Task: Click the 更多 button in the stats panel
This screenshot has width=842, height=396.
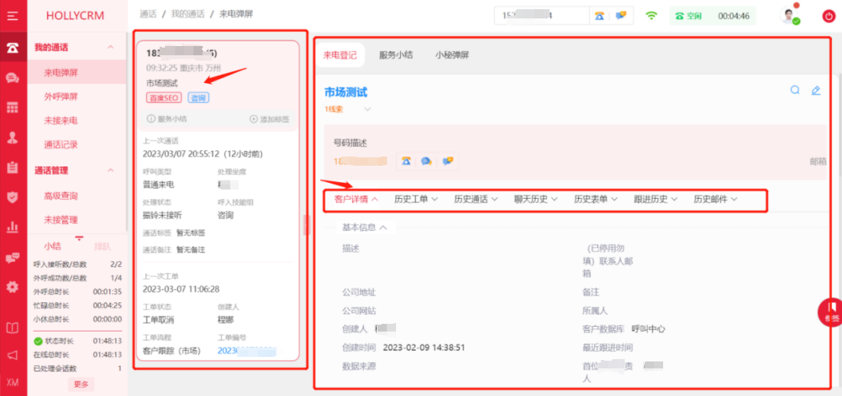Action: (x=81, y=384)
